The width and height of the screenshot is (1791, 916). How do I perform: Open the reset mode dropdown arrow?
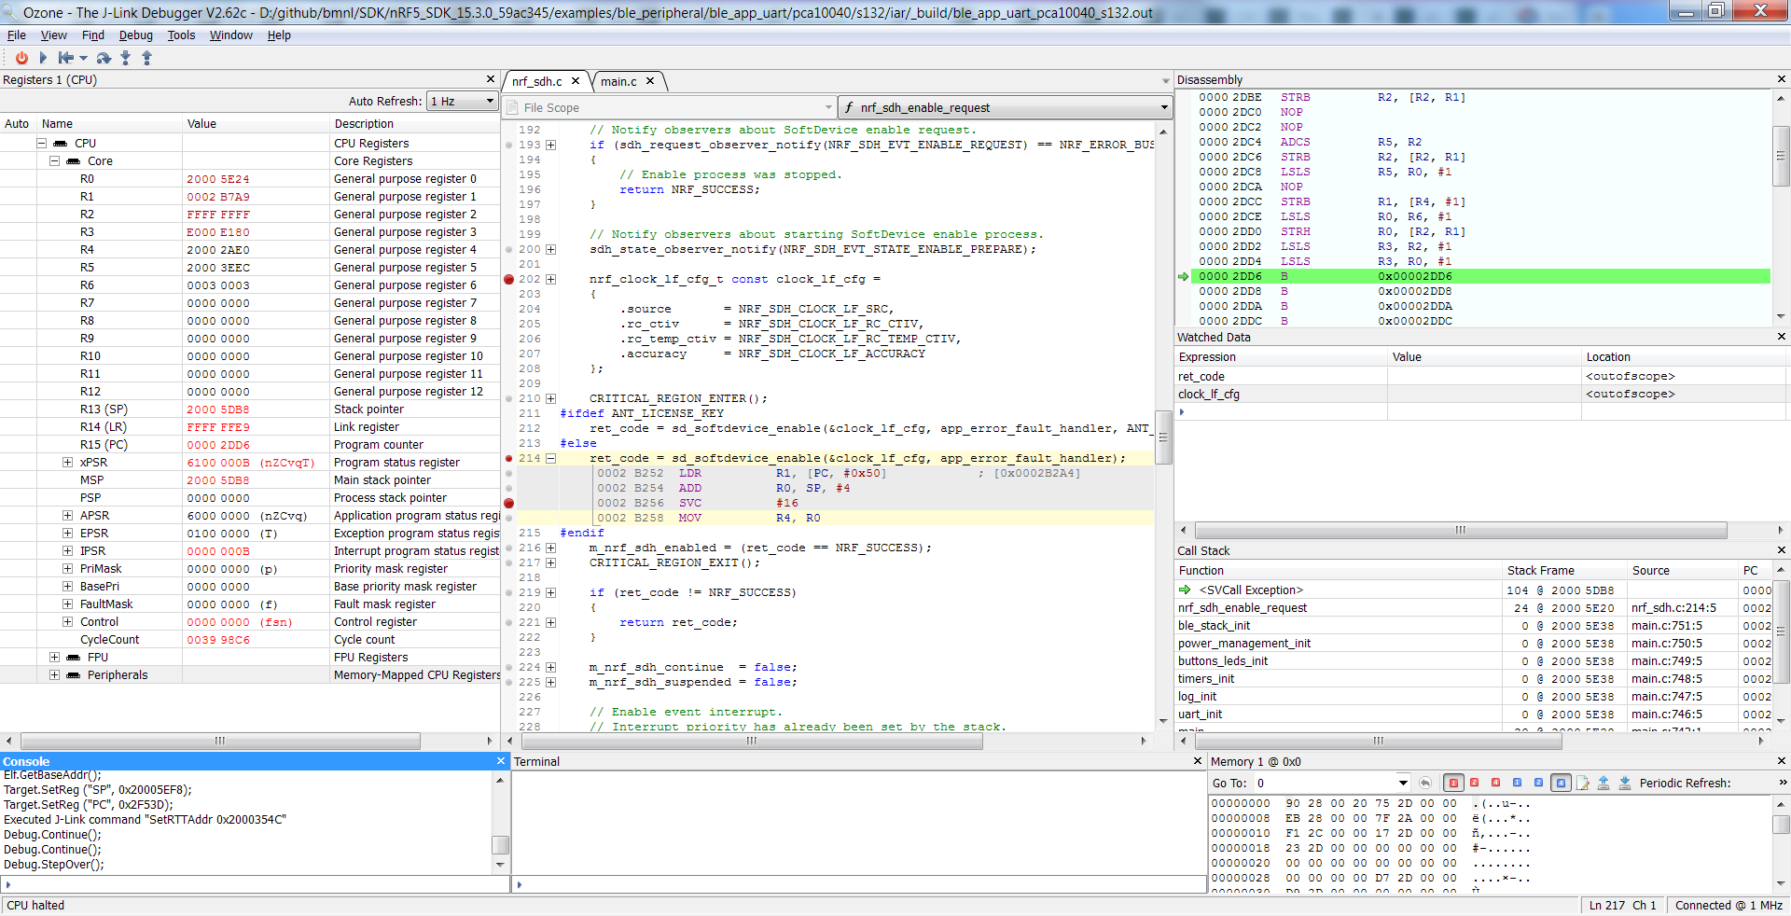click(83, 59)
